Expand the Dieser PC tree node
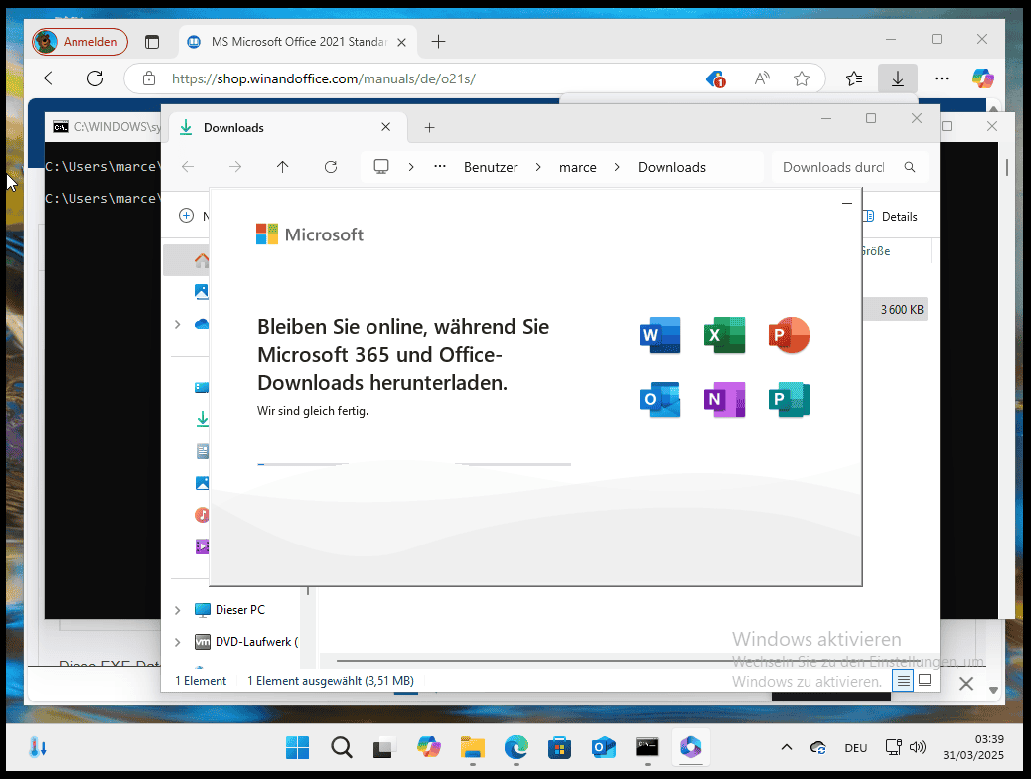The height and width of the screenshot is (779, 1031). (x=178, y=610)
